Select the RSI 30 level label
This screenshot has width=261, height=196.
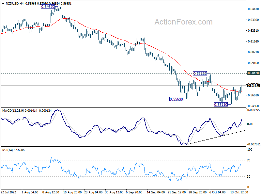249,177
